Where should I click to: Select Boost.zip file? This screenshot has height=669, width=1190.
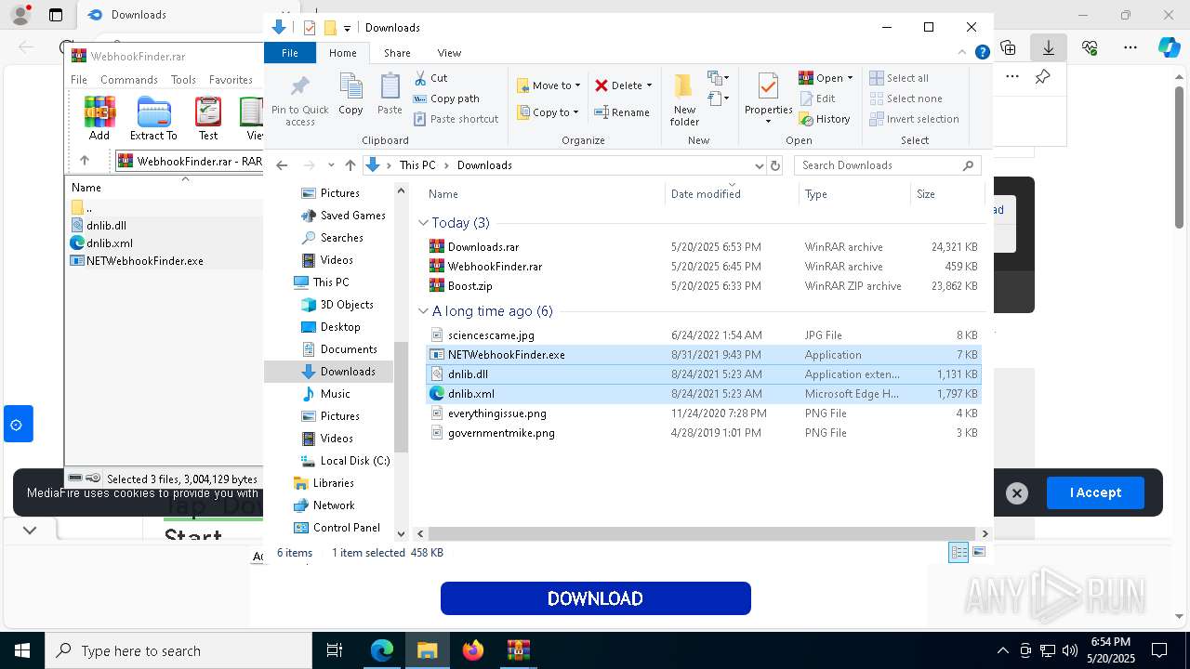pyautogui.click(x=704, y=286)
